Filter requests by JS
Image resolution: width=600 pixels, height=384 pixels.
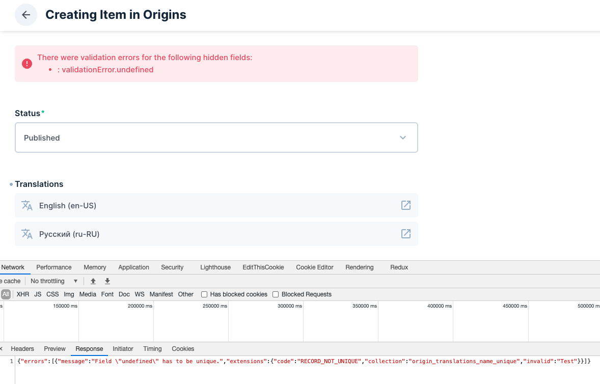(38, 294)
